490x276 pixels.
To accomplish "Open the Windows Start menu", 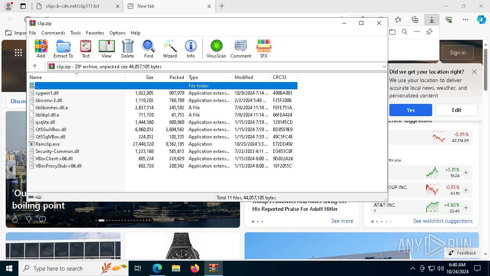I will pos(9,268).
